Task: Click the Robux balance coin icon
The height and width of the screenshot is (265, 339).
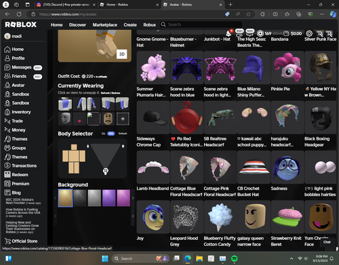Action: pos(260,33)
